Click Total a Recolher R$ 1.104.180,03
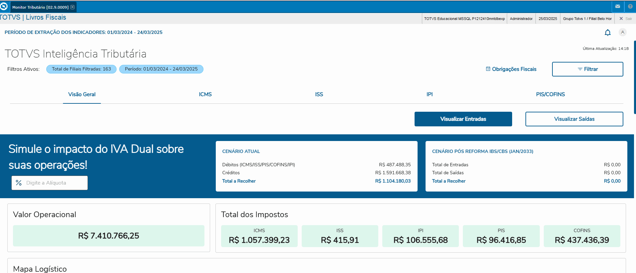 tap(393, 181)
